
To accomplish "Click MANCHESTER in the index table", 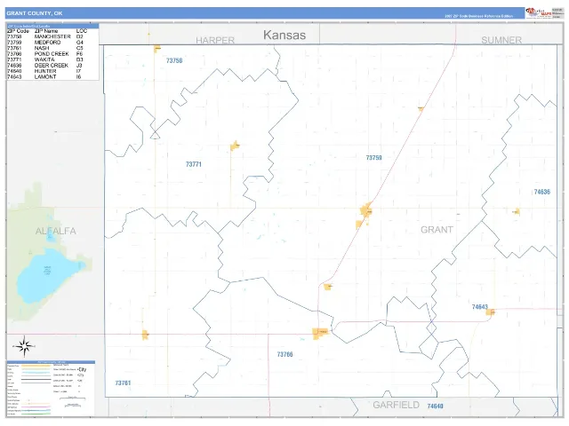I will click(52, 36).
